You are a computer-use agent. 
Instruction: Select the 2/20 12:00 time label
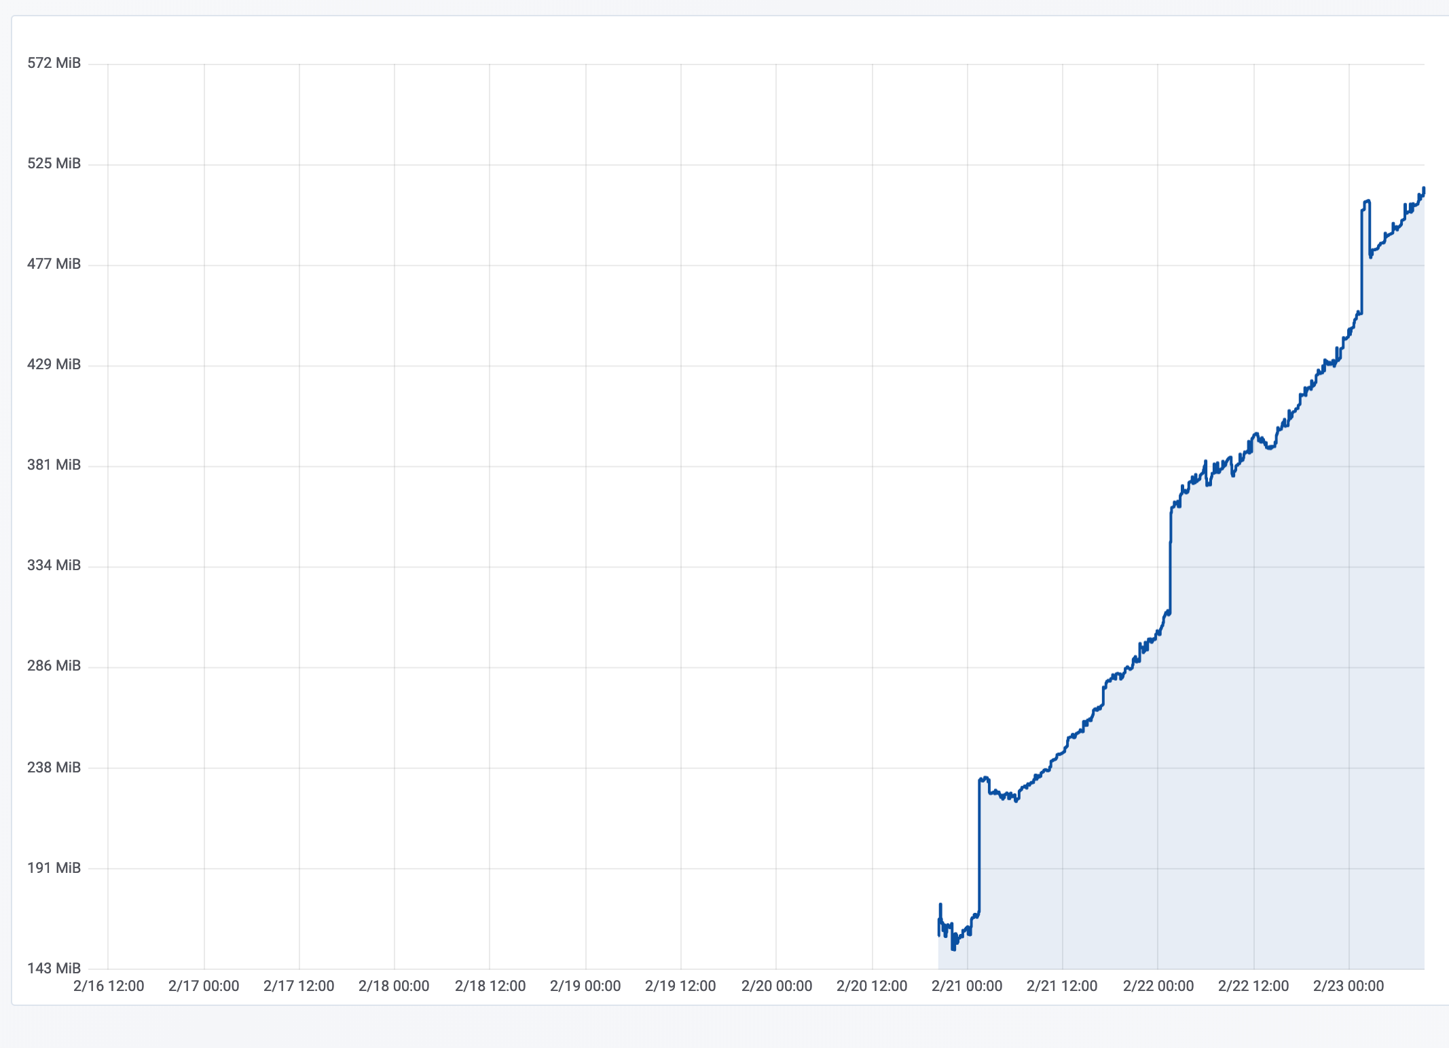click(872, 986)
